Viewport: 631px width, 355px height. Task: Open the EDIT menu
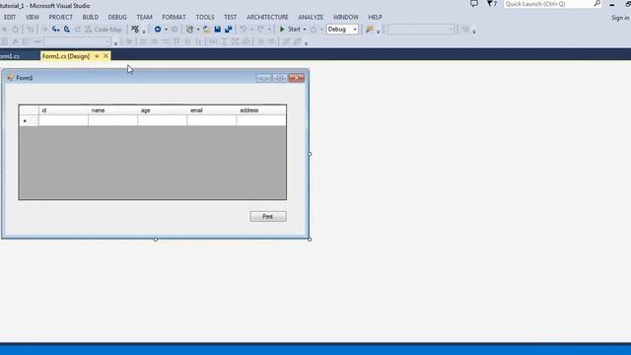(x=10, y=18)
